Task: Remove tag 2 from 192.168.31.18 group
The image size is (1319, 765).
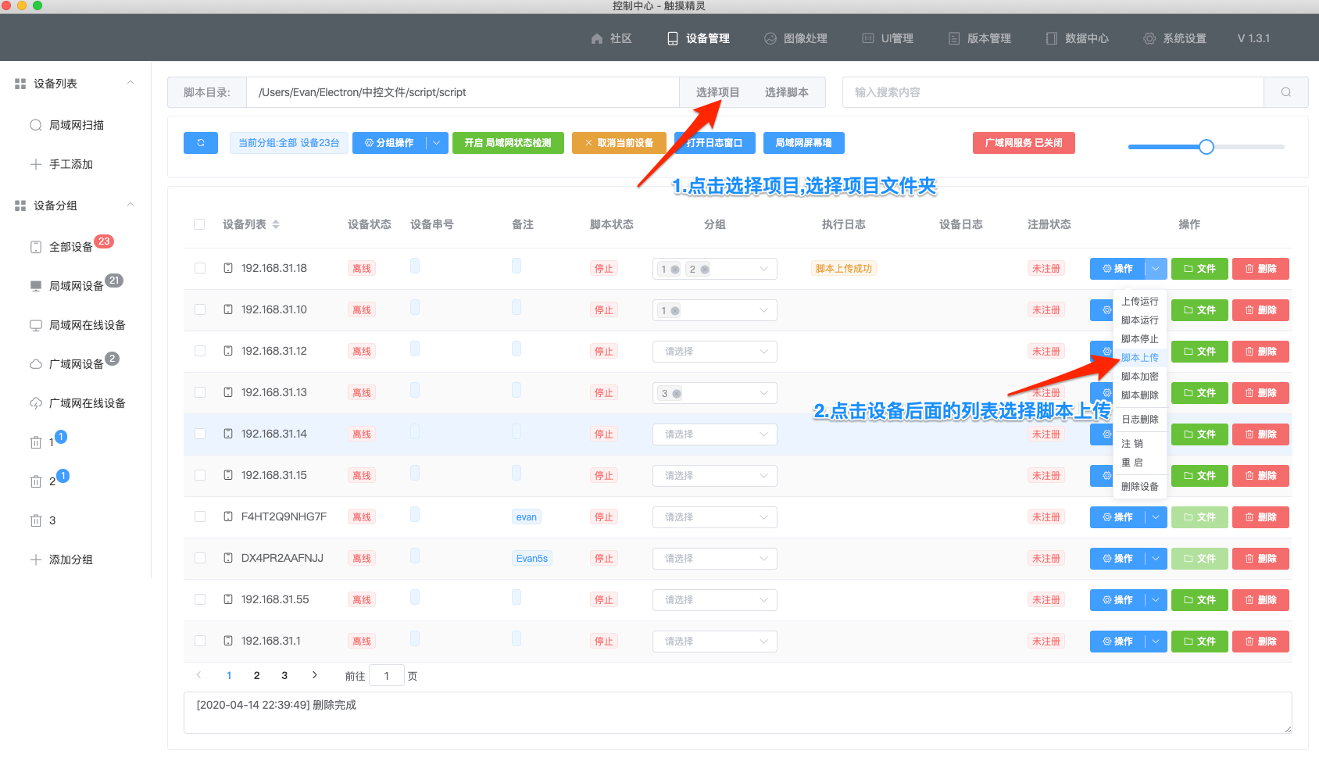Action: 705,270
